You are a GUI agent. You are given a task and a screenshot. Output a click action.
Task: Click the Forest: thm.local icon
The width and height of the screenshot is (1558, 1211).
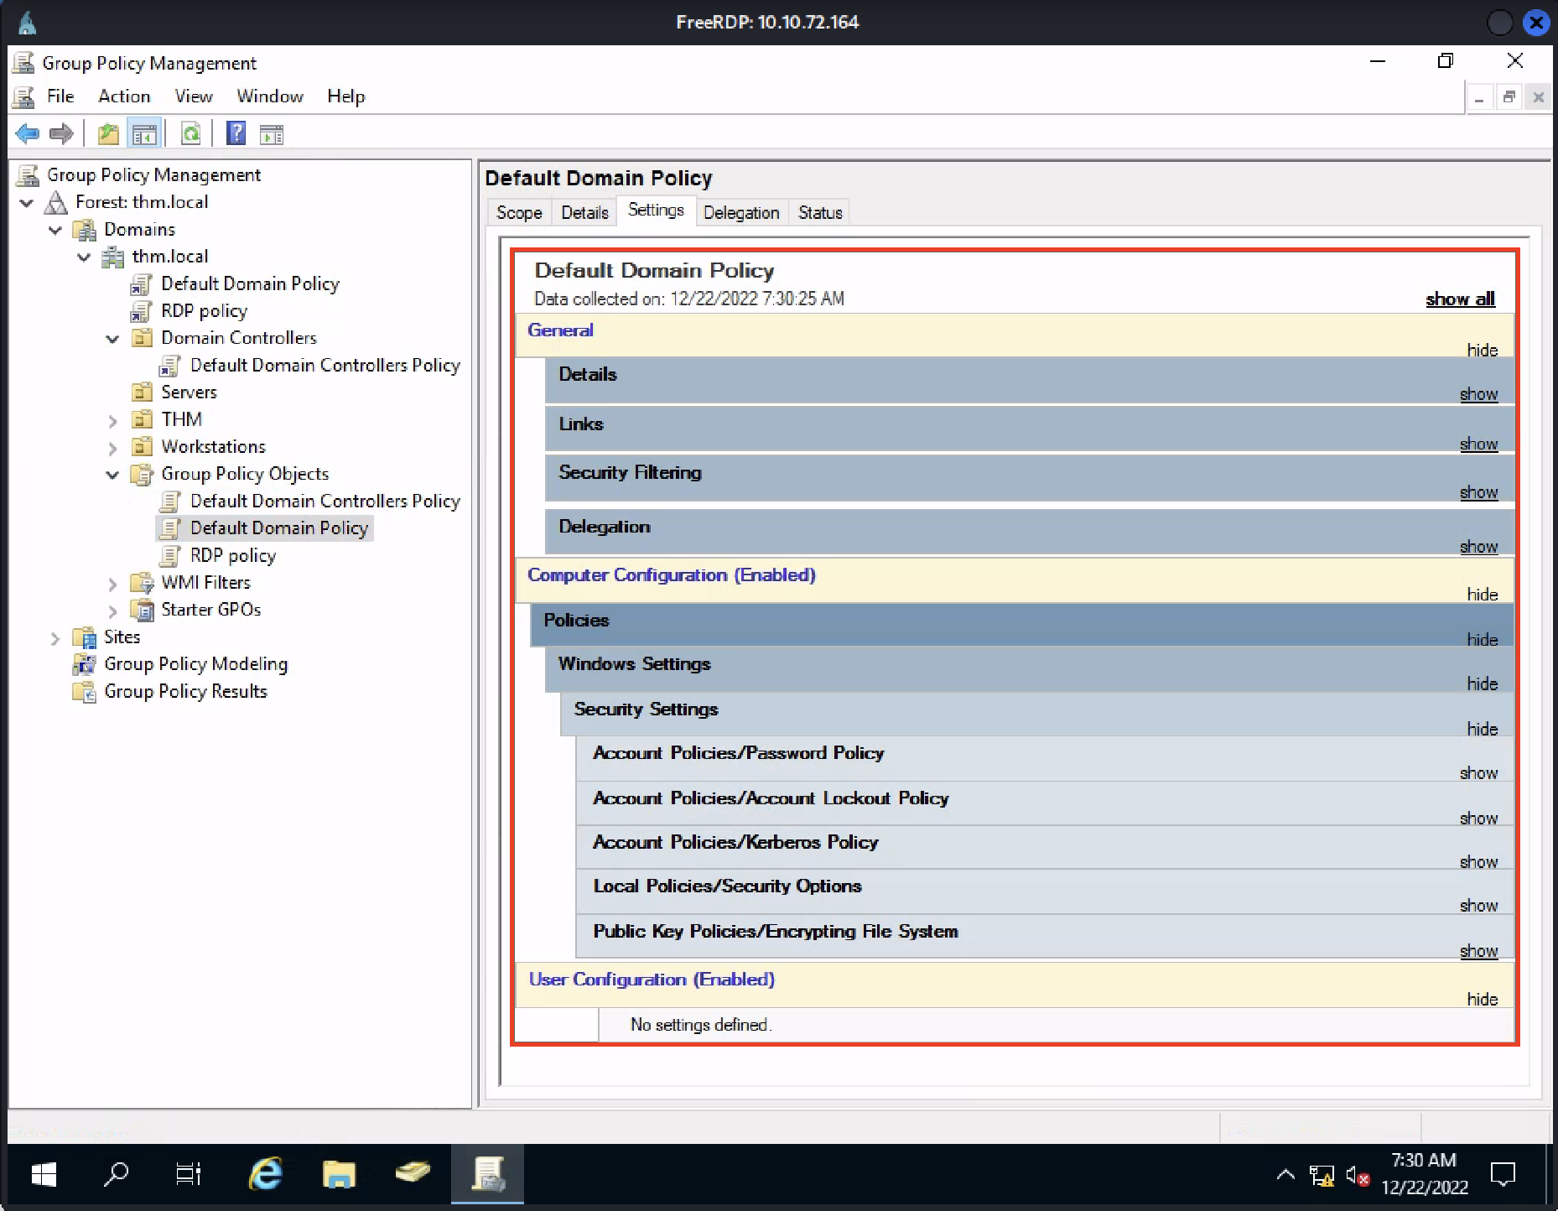55,202
